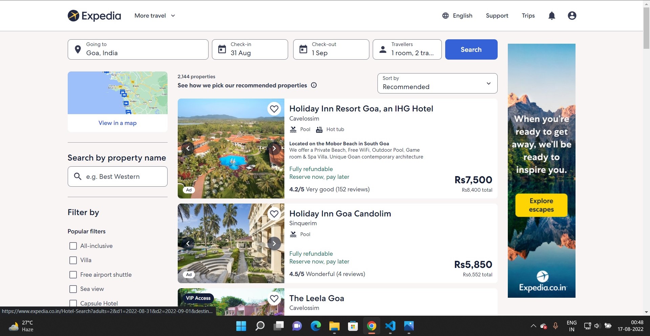Click the Check-out calendar icon

(x=303, y=49)
